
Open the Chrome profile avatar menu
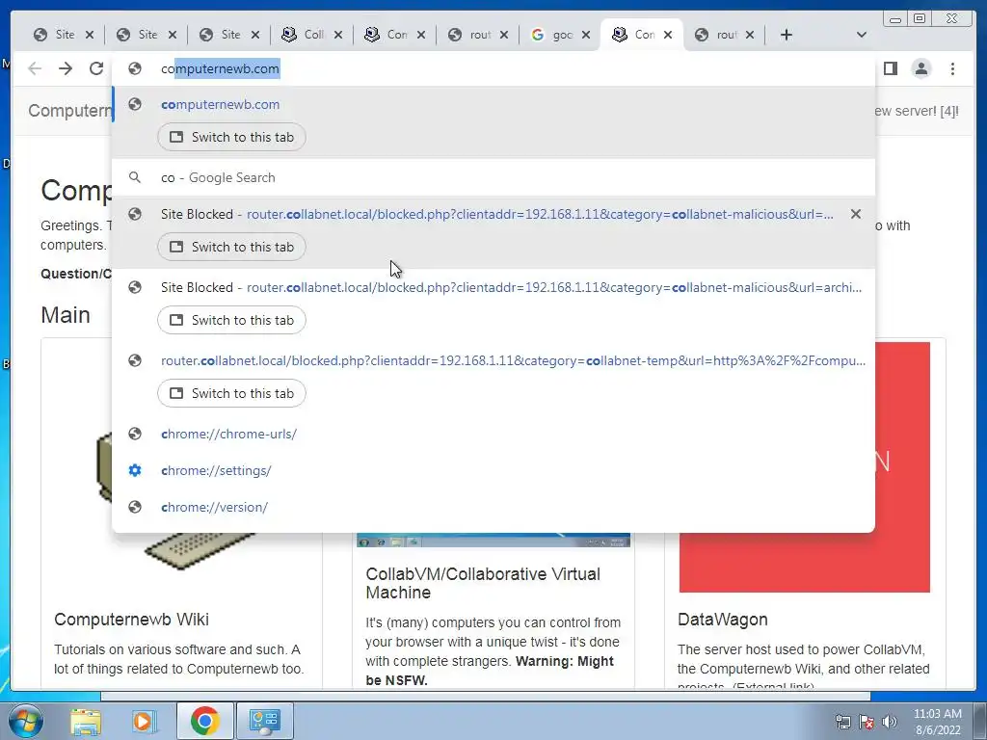tap(920, 68)
